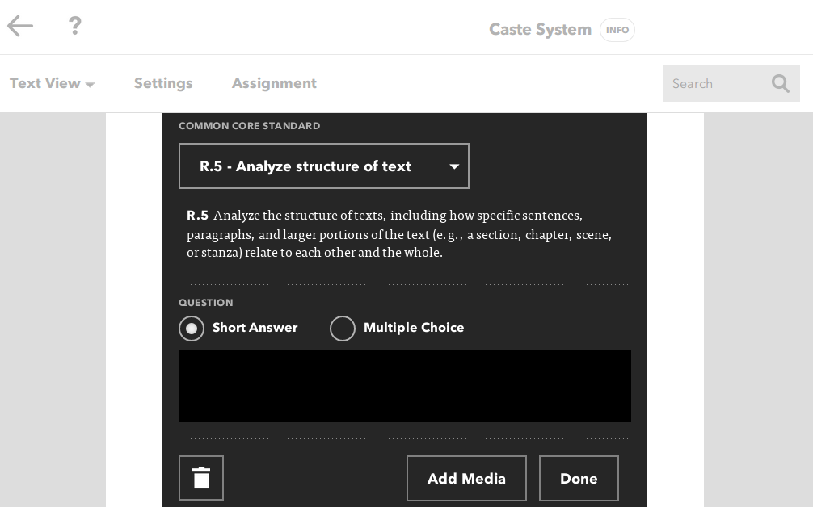Open help with the question mark icon
The height and width of the screenshot is (507, 813).
point(75,26)
